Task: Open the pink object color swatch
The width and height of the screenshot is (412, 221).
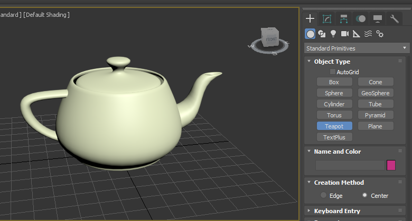Action: tap(391, 165)
